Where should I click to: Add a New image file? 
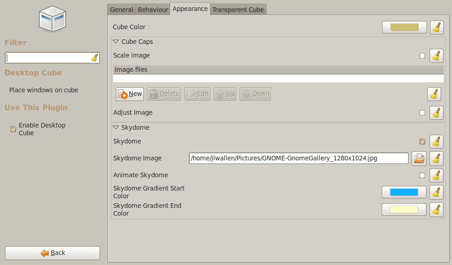point(130,94)
